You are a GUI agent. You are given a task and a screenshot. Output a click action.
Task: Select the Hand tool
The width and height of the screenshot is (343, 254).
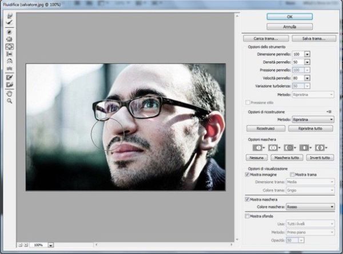pos(10,93)
